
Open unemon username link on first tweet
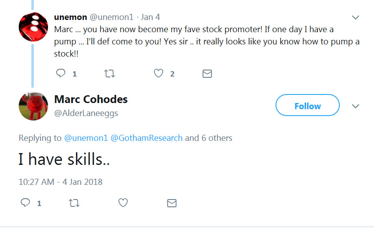[70, 17]
